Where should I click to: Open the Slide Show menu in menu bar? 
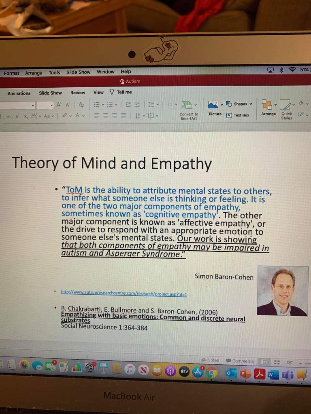78,72
